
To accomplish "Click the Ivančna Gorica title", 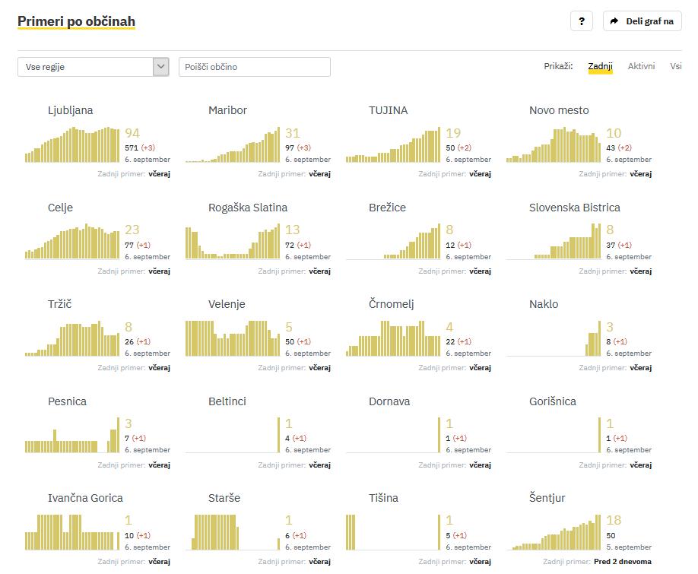I will [85, 498].
